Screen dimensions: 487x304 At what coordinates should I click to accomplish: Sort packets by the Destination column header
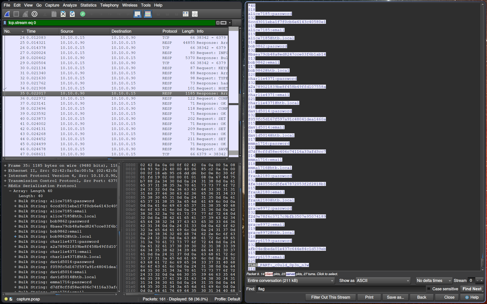click(136, 31)
